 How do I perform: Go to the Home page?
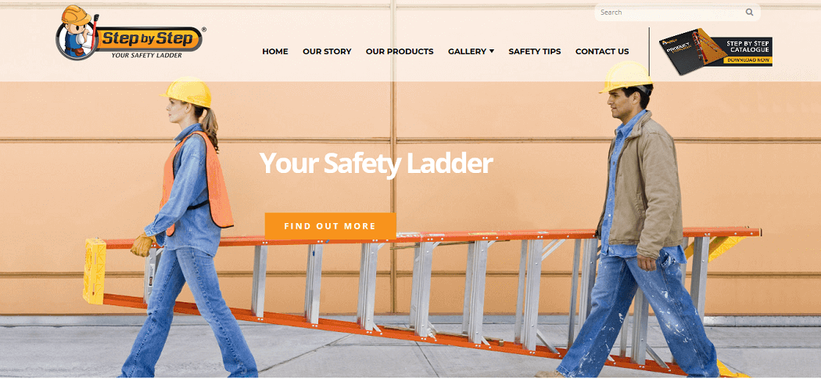coord(275,52)
